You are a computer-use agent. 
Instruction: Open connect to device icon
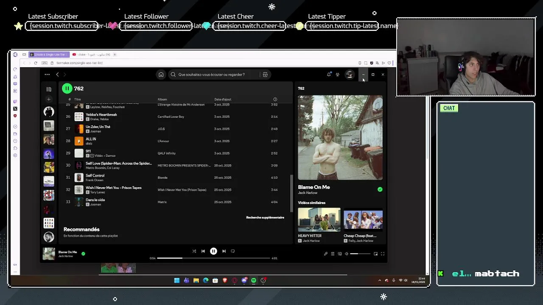pos(340,254)
